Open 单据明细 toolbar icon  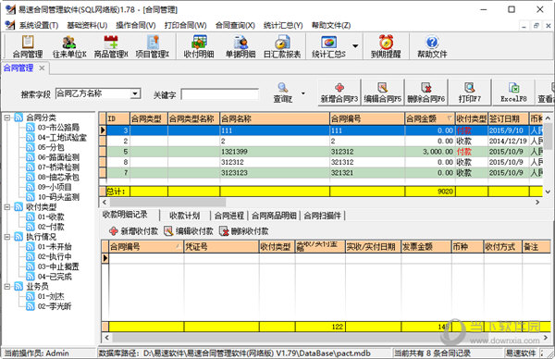[x=240, y=46]
